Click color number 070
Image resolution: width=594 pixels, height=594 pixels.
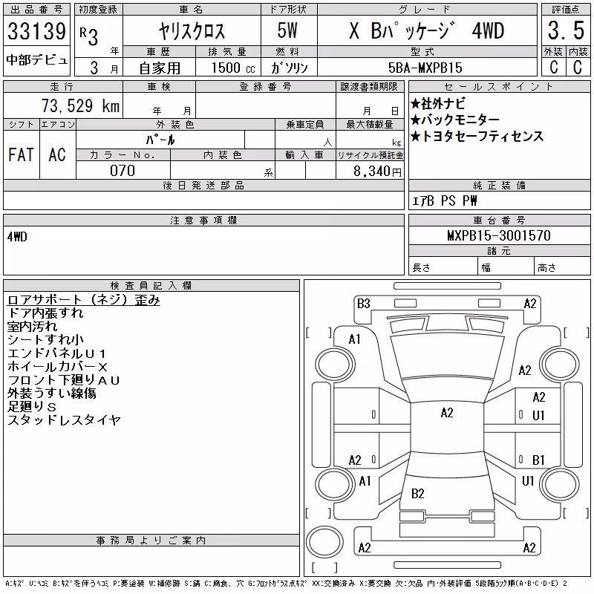(x=123, y=171)
